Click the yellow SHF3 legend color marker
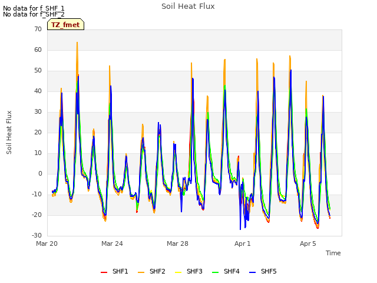Screen dimensions: 377x283 coord(178,272)
